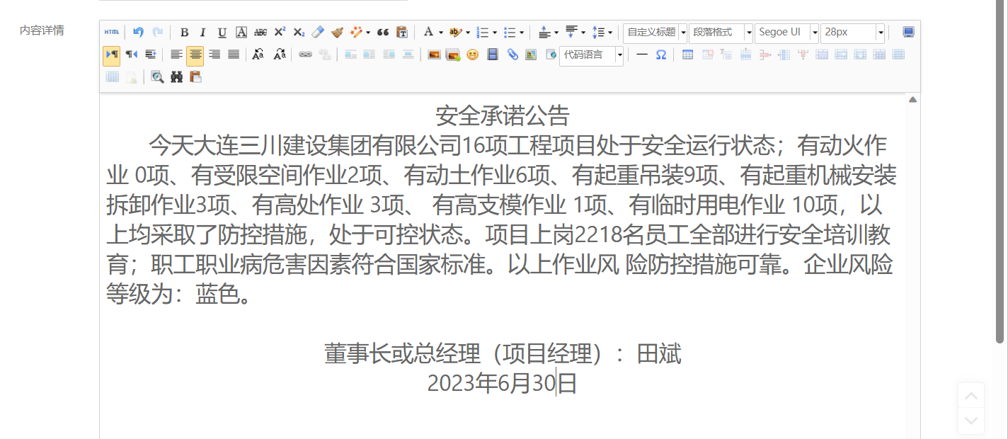Toggle italic formatting
This screenshot has height=439, width=1008.
(203, 32)
